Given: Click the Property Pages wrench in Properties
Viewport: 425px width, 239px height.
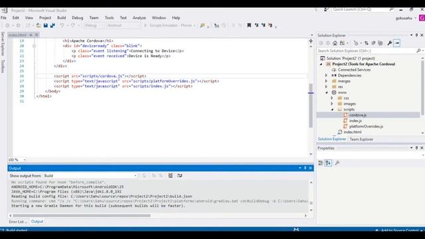Looking at the screenshot, I should pos(337,163).
